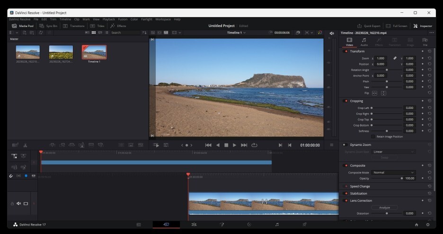Viewport: 443px width, 234px height.
Task: Disable the Stabilization toggle
Action: tap(345, 193)
